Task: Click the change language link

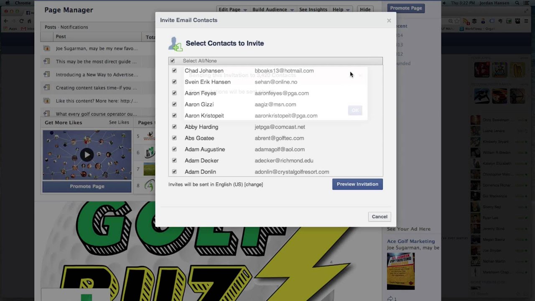Action: click(254, 184)
